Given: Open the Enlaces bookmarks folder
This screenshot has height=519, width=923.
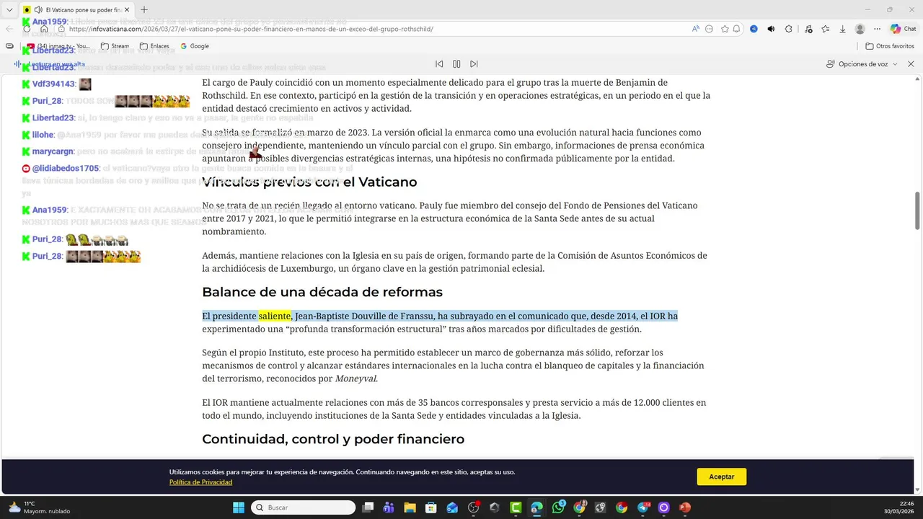Looking at the screenshot, I should (x=154, y=46).
